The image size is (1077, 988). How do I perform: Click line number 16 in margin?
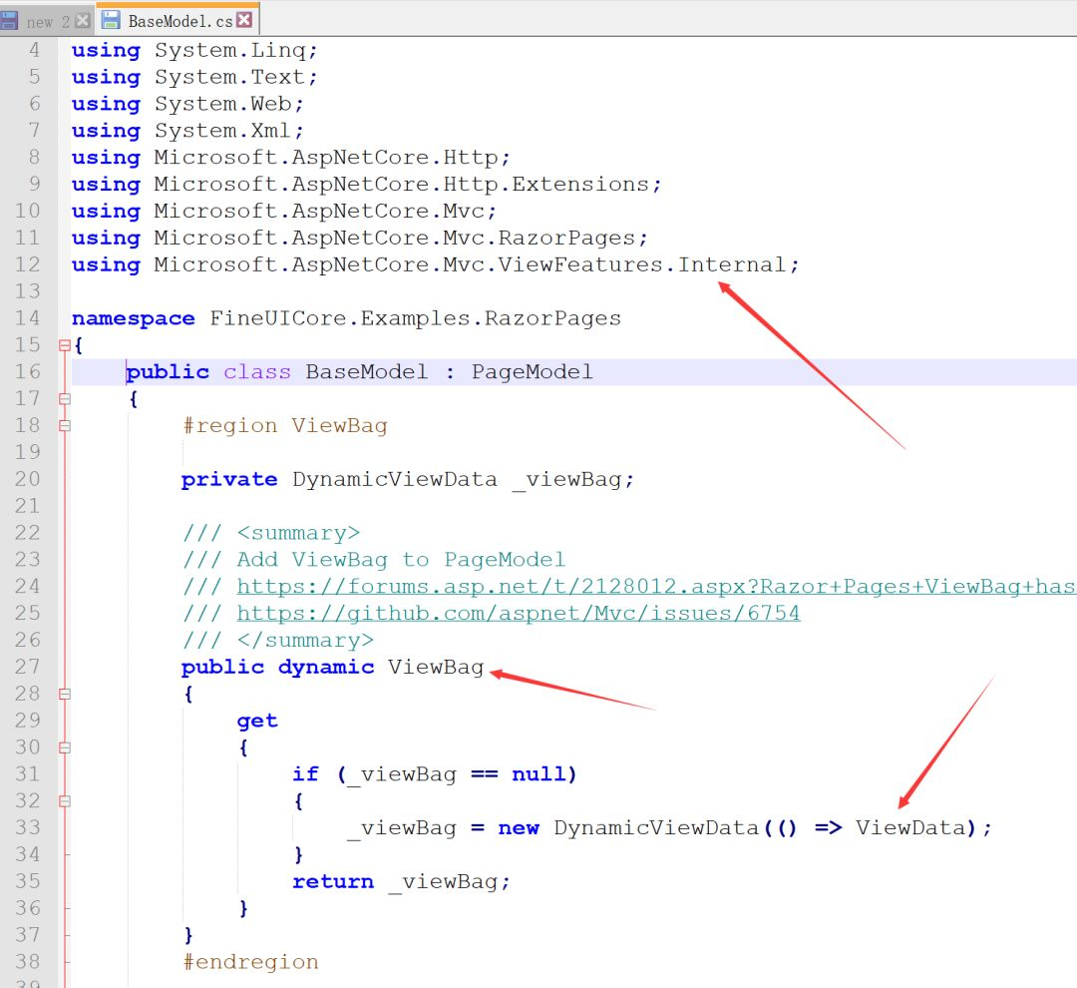click(28, 372)
